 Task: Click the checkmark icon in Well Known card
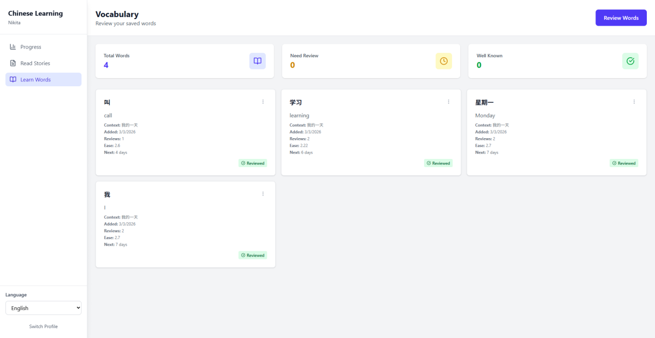630,61
